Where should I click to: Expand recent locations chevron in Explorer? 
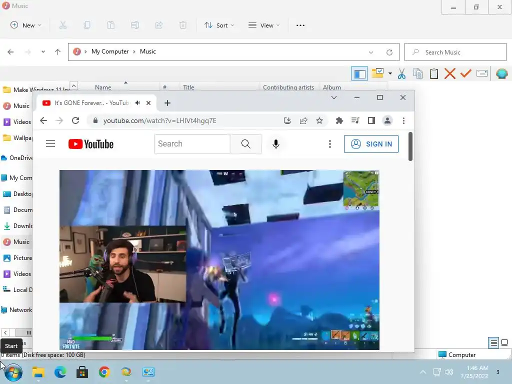[x=43, y=52]
